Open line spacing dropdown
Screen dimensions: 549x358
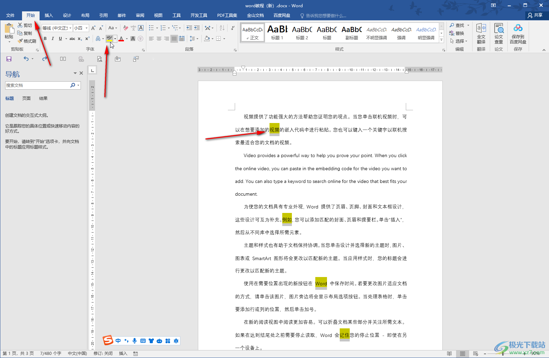tap(194, 39)
